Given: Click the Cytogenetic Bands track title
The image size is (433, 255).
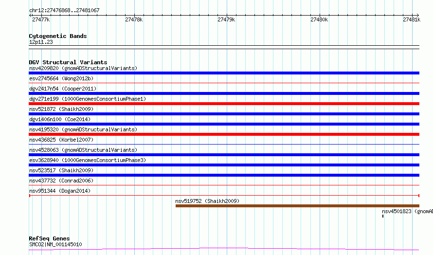Looking at the screenshot, I should [58, 36].
